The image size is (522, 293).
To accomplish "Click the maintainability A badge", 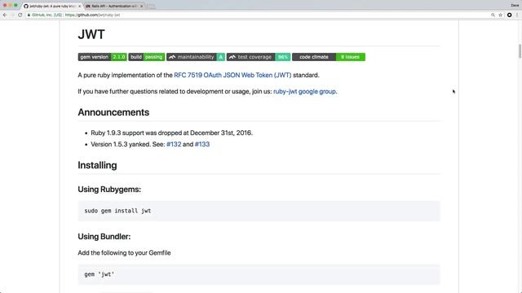I will pyautogui.click(x=196, y=57).
